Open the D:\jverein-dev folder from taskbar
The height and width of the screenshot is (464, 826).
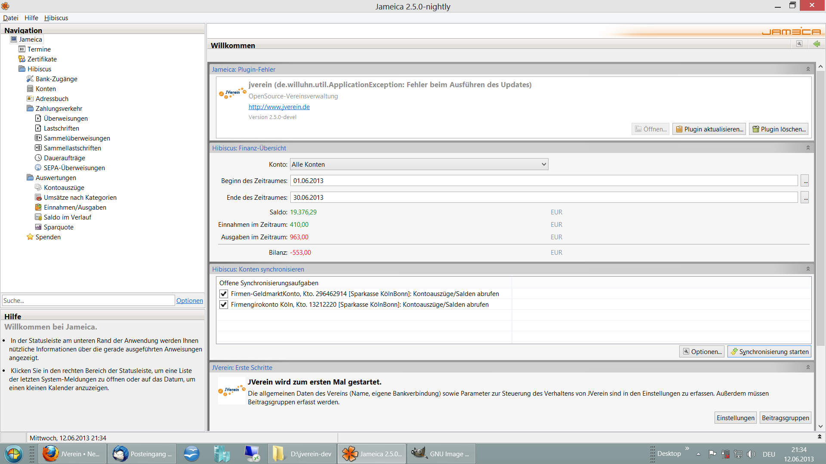[302, 454]
